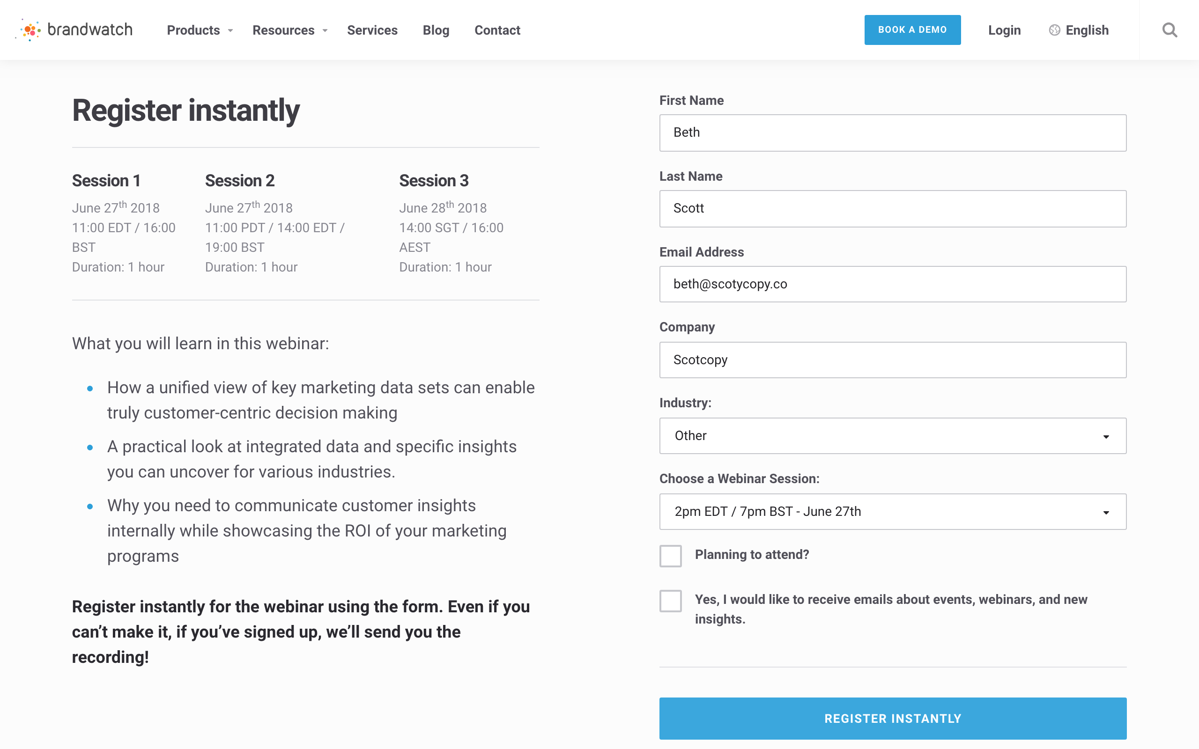The height and width of the screenshot is (749, 1199).
Task: Click the Login link
Action: (1004, 30)
